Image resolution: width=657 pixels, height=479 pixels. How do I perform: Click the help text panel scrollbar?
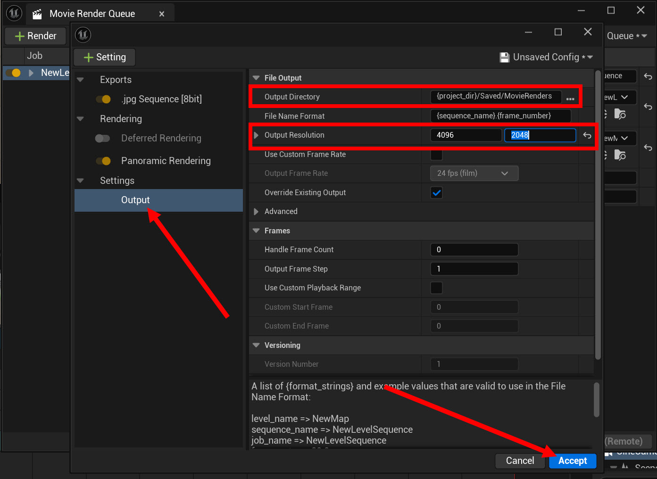click(597, 400)
